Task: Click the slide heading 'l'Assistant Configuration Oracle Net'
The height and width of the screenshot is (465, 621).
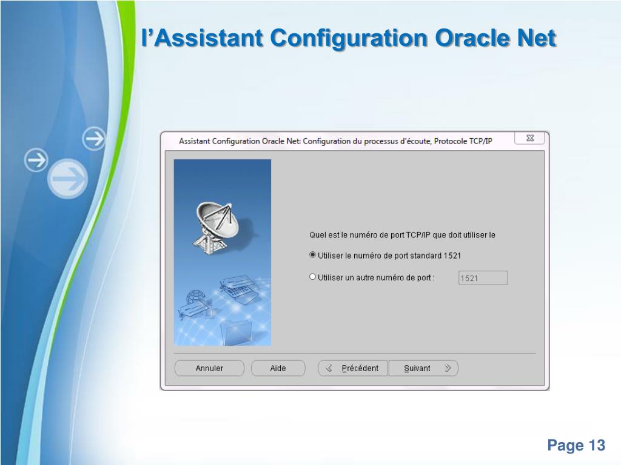Action: coord(349,38)
